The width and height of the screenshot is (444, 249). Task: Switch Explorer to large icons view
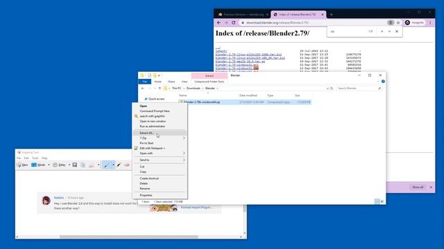(382, 201)
